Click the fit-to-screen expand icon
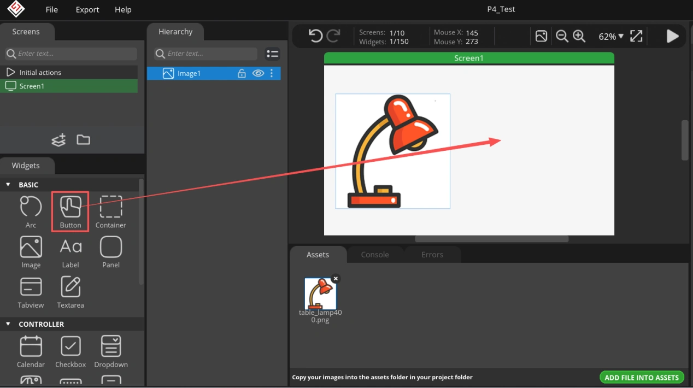693x388 pixels. click(636, 36)
